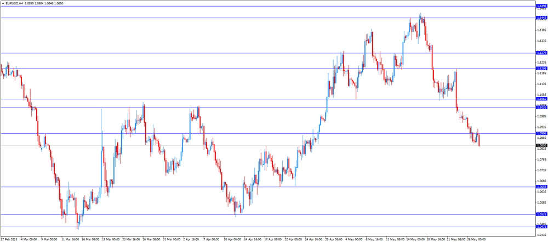Click the 14 Apr 16:00 time label
548x242 pixels.
click(x=253, y=240)
